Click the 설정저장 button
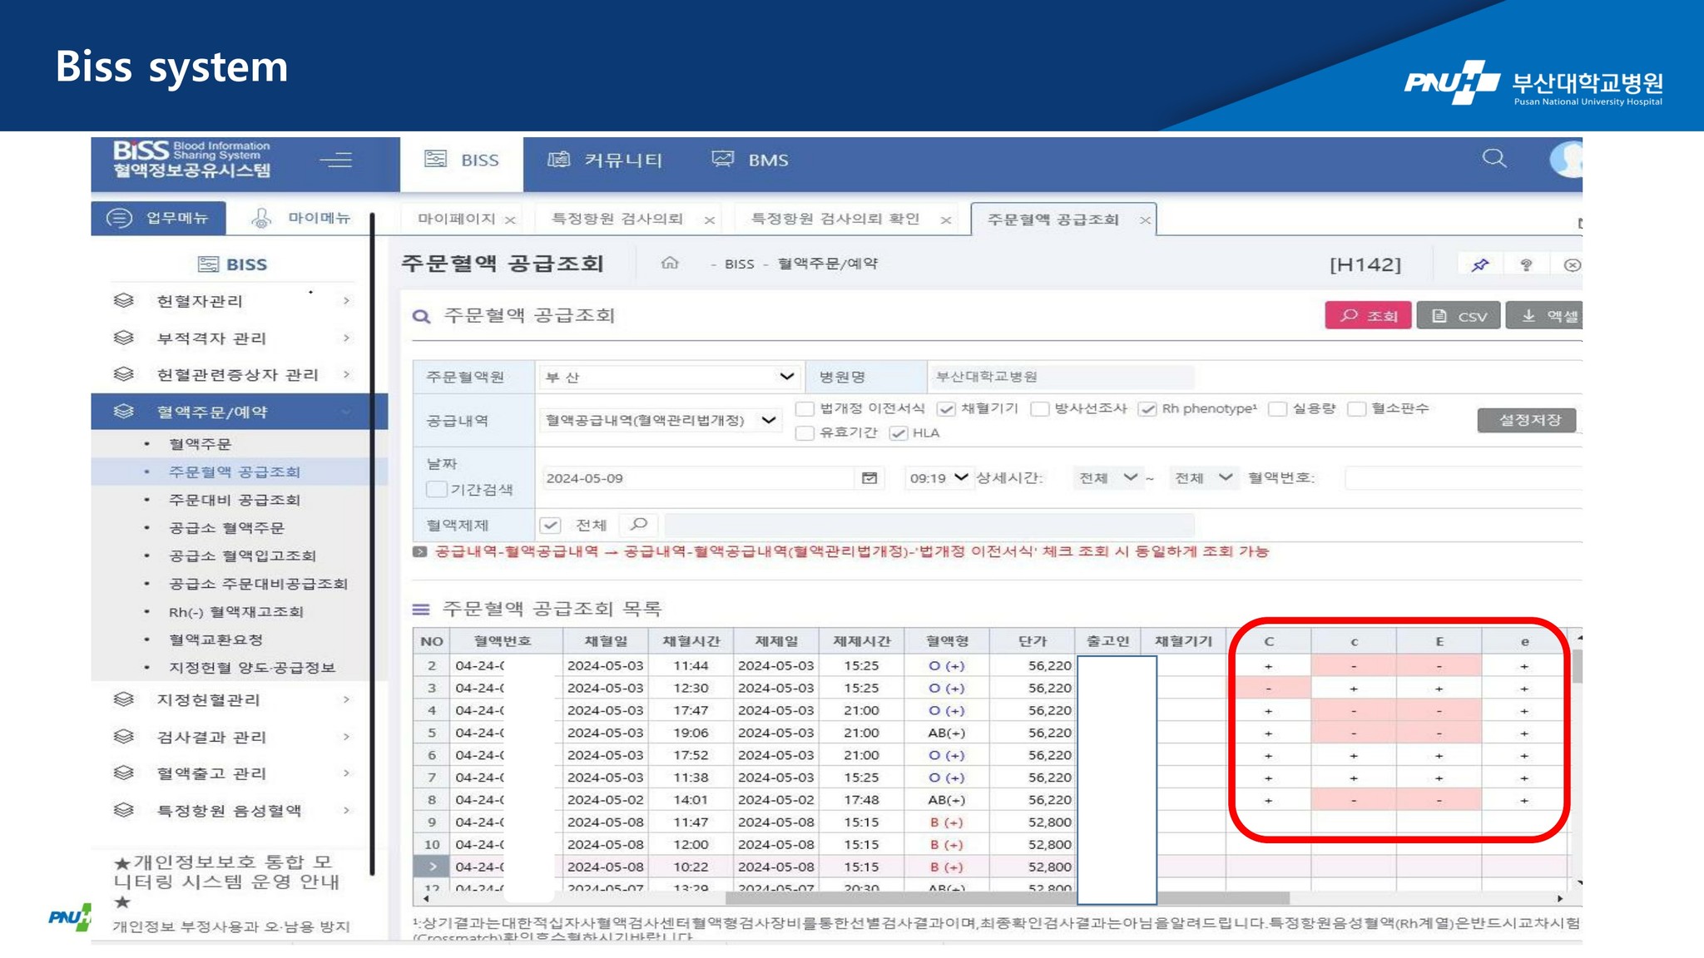Screen dimensions: 1704x958 pos(1528,420)
